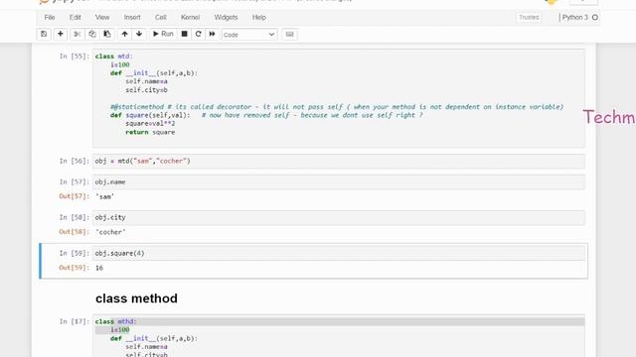Screen dimensions: 636x357
Task: Click the 'cocher' output text
Action: tap(110, 232)
